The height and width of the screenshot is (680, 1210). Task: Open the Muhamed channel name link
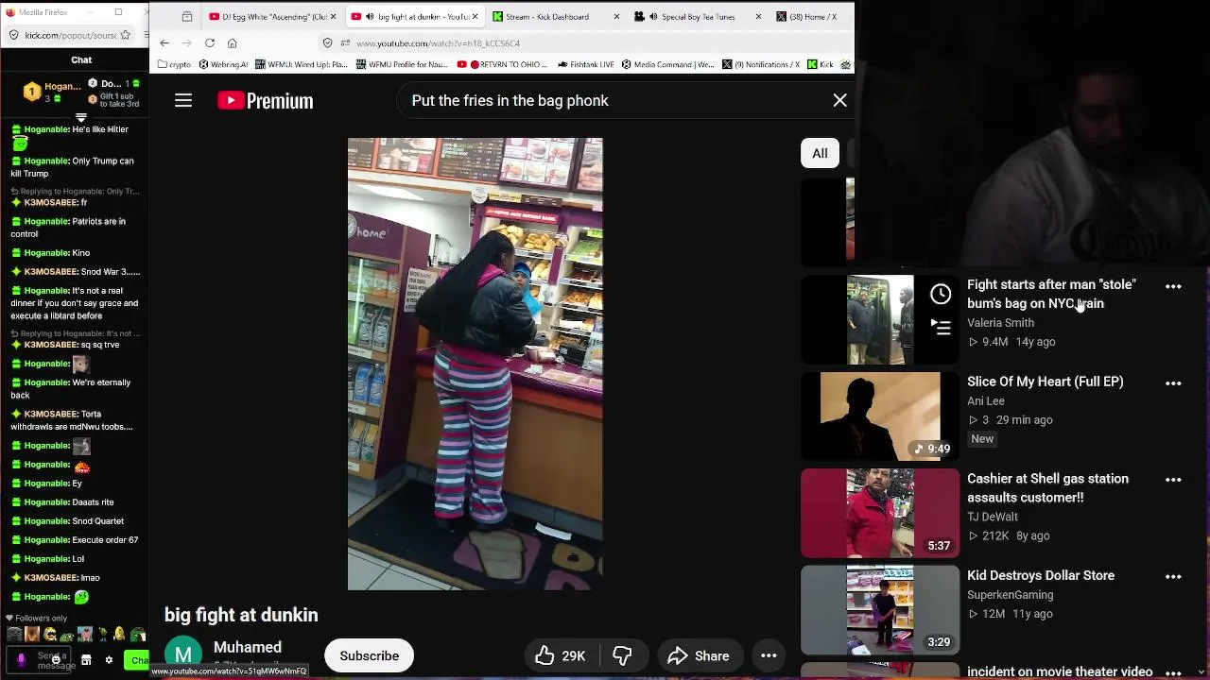248,647
